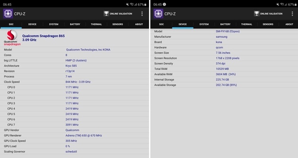
Task: Tap battery status icon in left status bar
Action: 145,4
